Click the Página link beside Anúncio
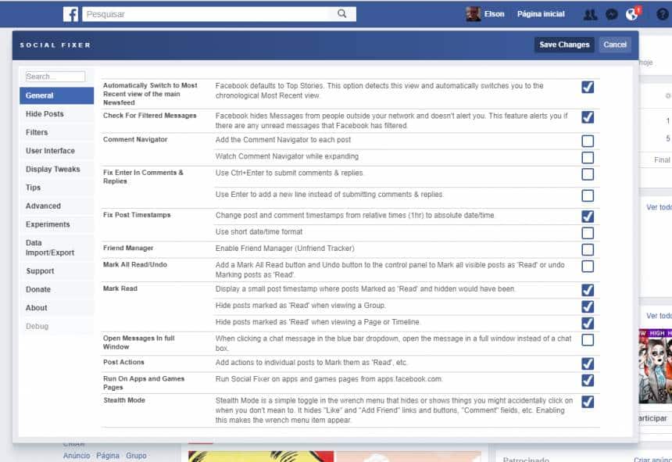The width and height of the screenshot is (672, 462). [108, 456]
